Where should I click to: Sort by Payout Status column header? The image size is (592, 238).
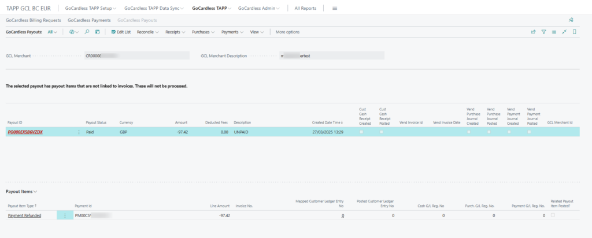(x=97, y=122)
